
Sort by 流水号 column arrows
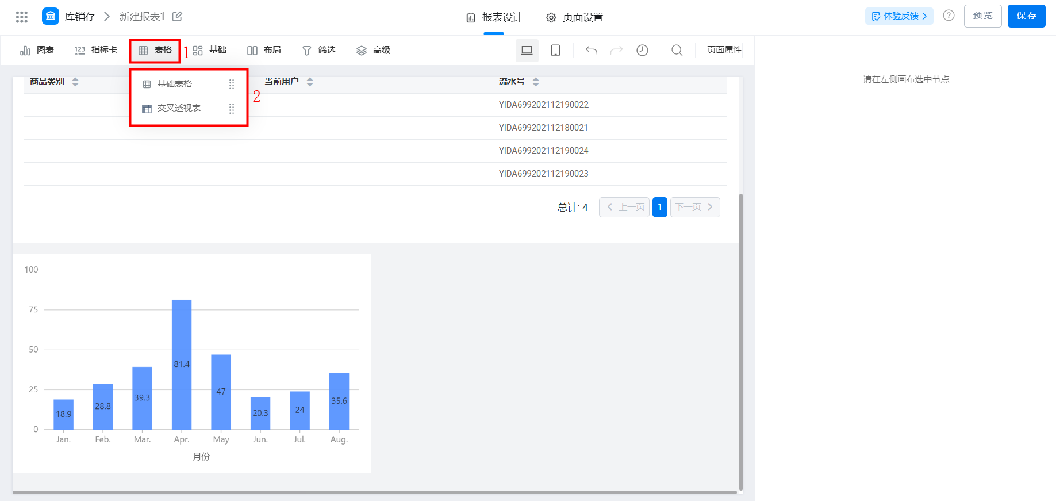click(536, 82)
